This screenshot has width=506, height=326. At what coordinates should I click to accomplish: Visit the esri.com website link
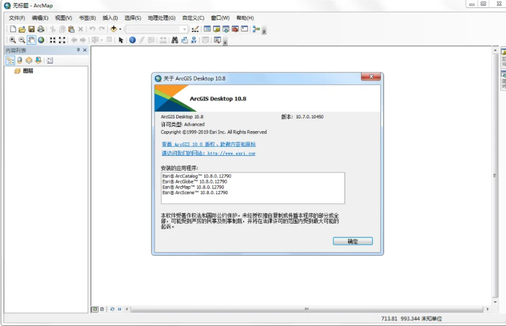[x=208, y=153]
